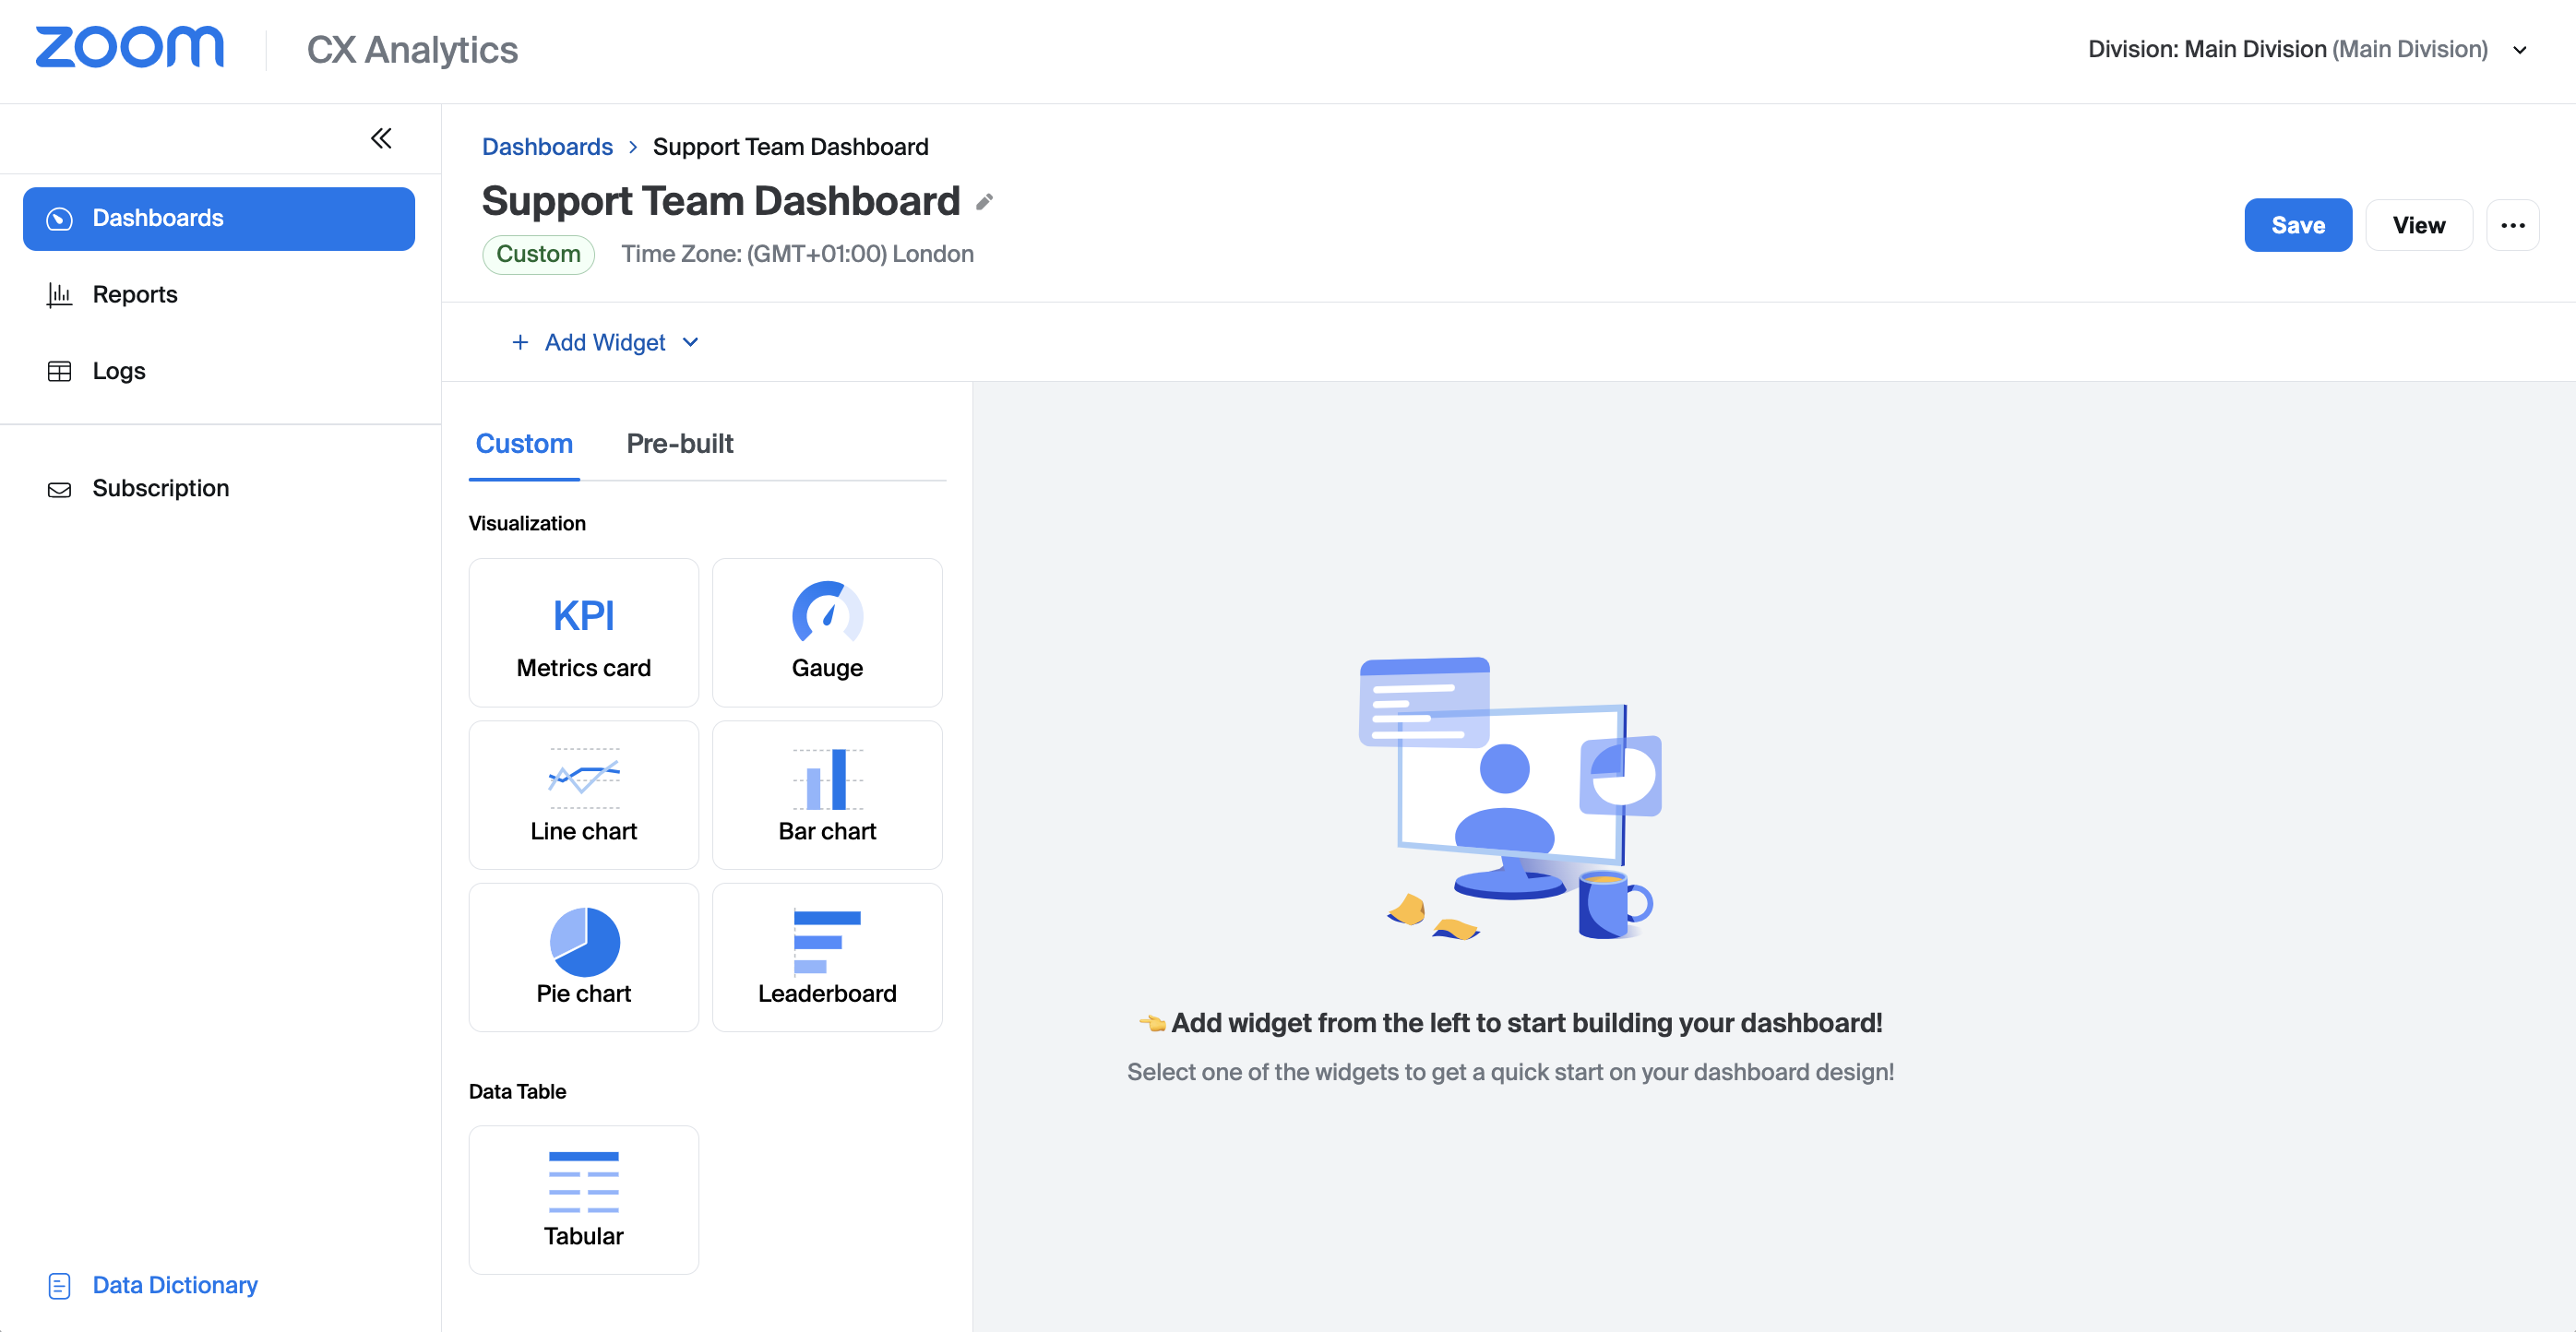
Task: Open Reports in the sidebar
Action: [x=134, y=294]
